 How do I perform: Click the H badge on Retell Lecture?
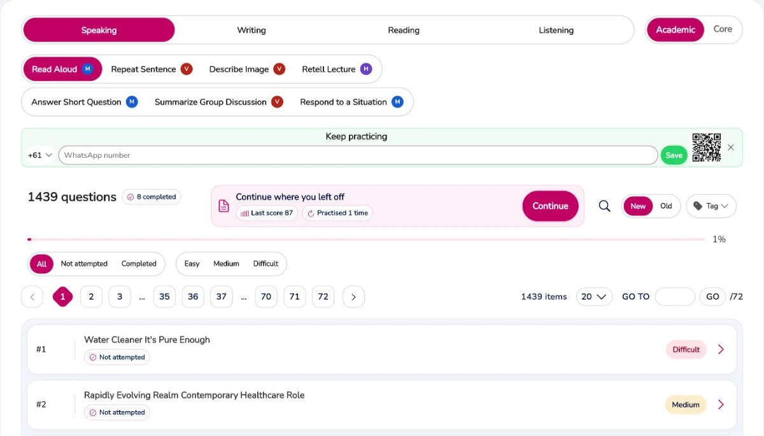[365, 69]
